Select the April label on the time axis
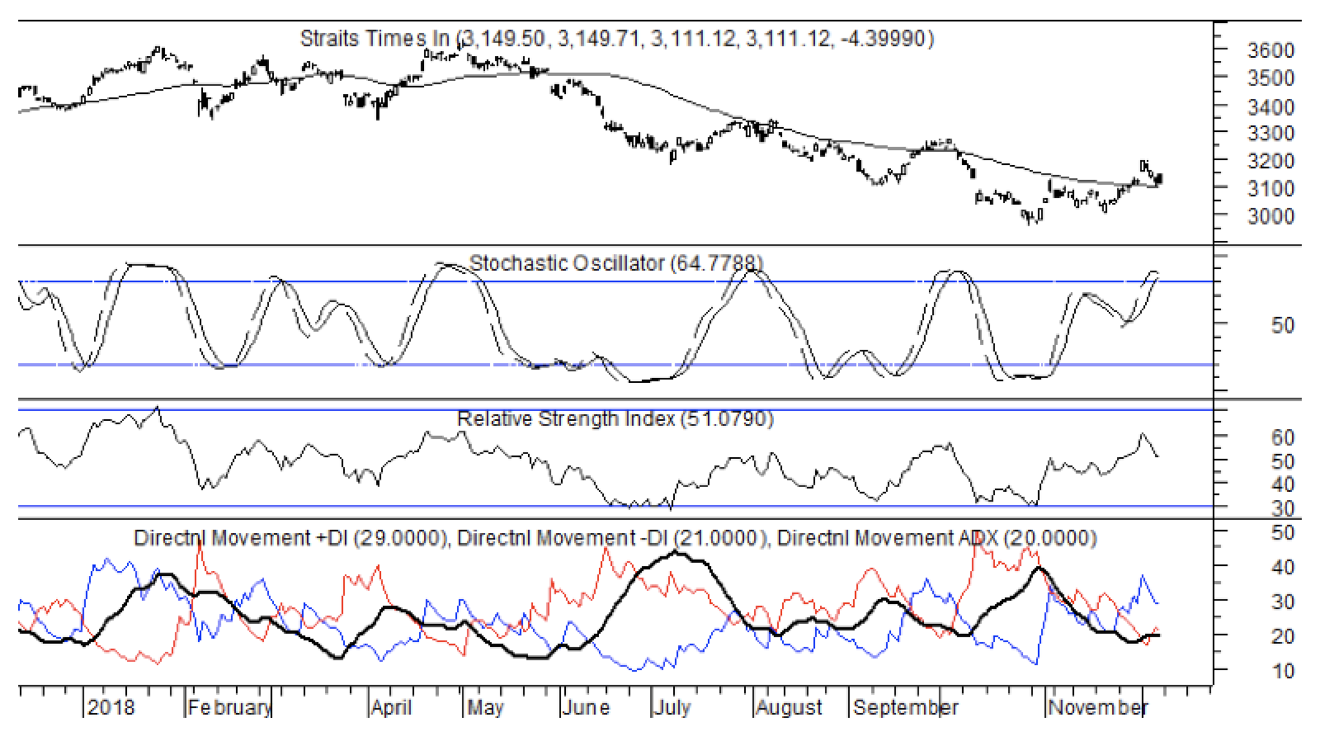The image size is (1320, 746). click(x=392, y=708)
